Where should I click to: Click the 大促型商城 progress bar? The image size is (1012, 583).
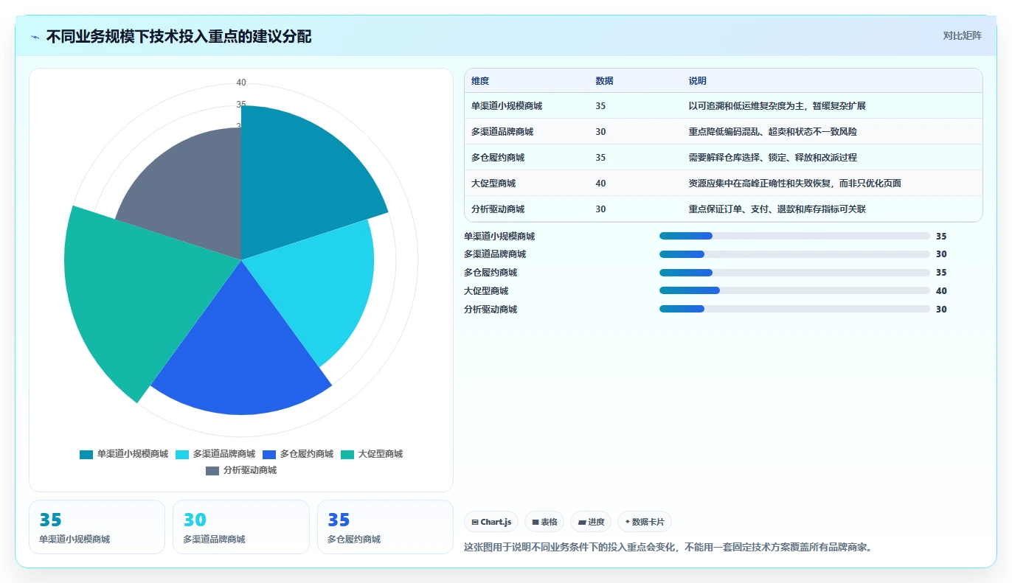click(x=794, y=291)
